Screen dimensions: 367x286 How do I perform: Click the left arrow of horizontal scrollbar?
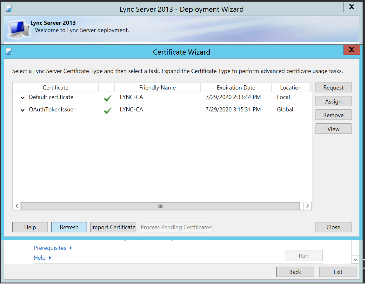tap(17, 206)
